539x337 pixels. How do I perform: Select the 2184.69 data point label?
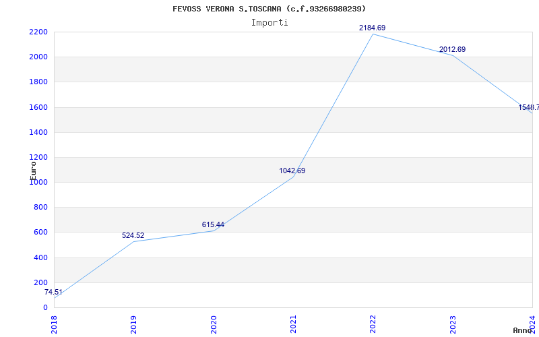pos(372,28)
